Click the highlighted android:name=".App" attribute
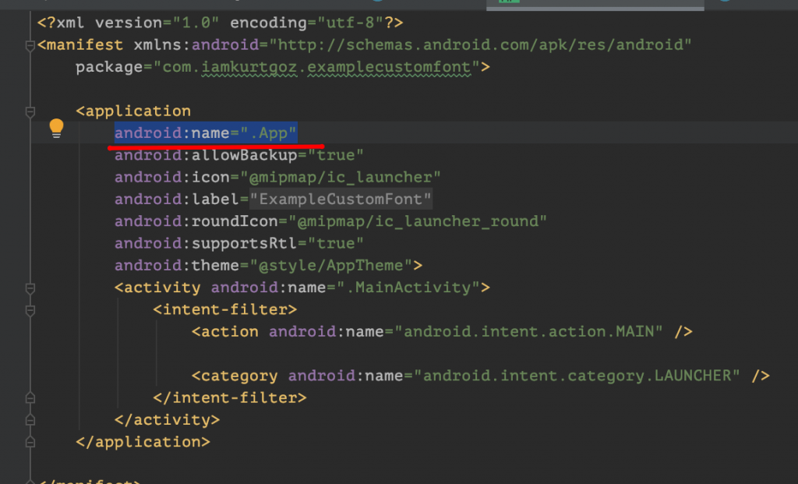Viewport: 798px width, 484px height. pos(206,133)
